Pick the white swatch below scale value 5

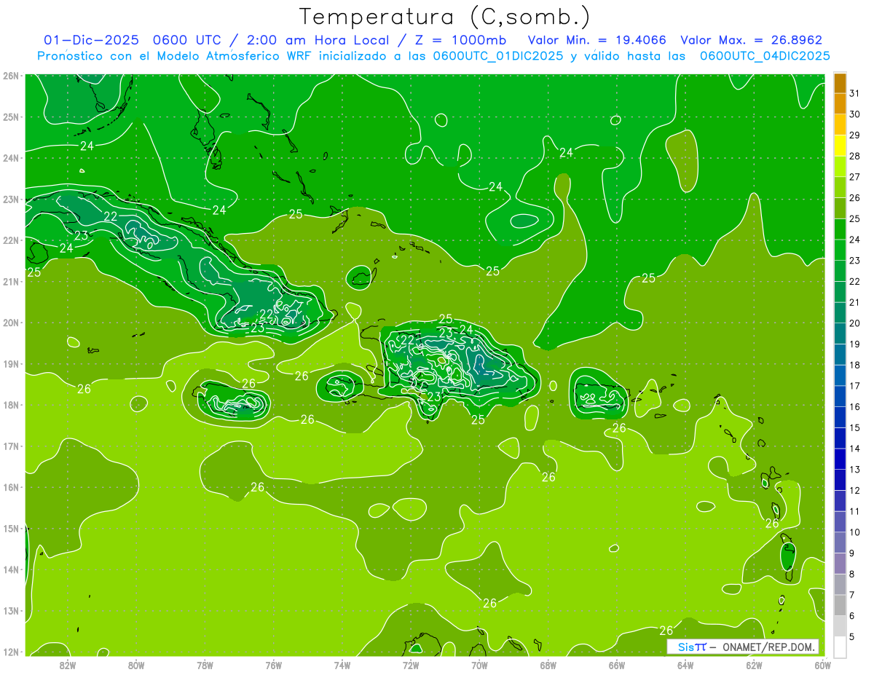[x=840, y=647]
